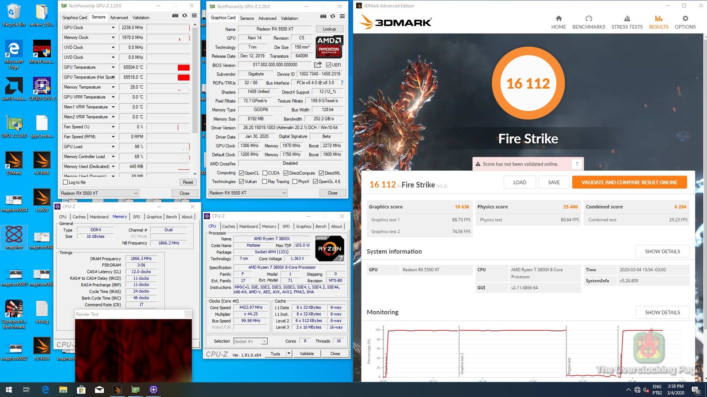Image resolution: width=707 pixels, height=397 pixels.
Task: Click GPU-Z refresh icon in Graphics Card window
Action: pyautogui.click(x=332, y=16)
